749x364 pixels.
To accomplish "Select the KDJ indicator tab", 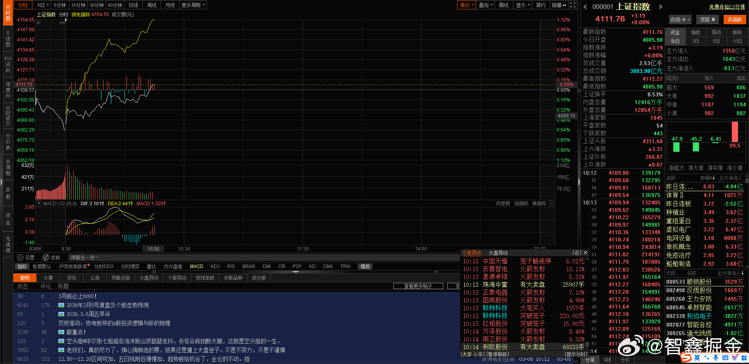I will point(215,266).
